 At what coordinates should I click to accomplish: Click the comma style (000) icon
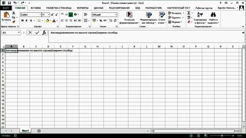tap(105, 20)
